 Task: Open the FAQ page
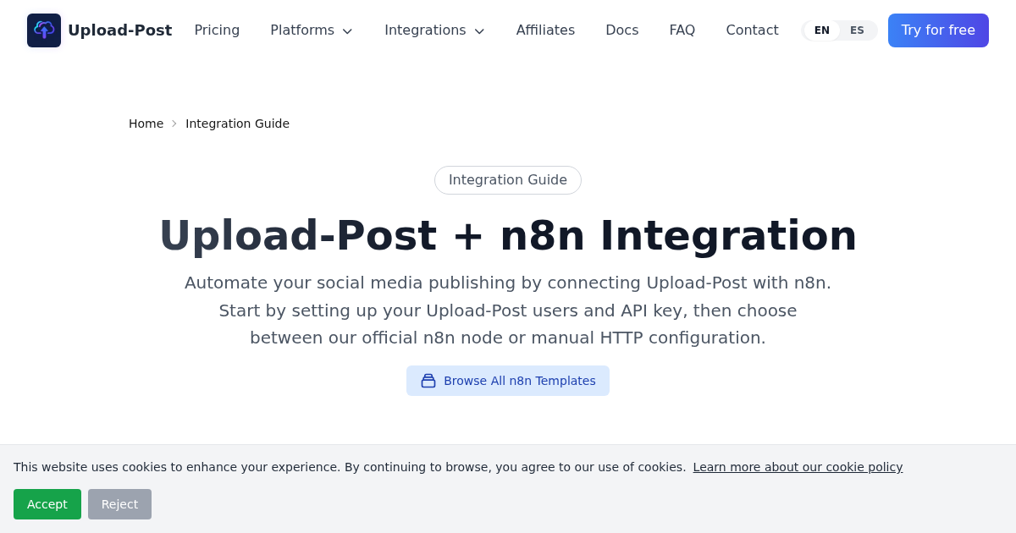tap(682, 30)
